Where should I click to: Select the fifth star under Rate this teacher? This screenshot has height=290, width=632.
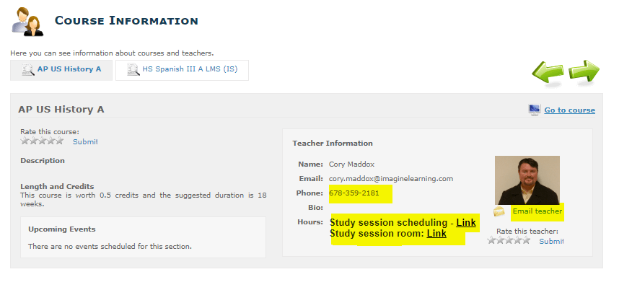click(x=527, y=240)
